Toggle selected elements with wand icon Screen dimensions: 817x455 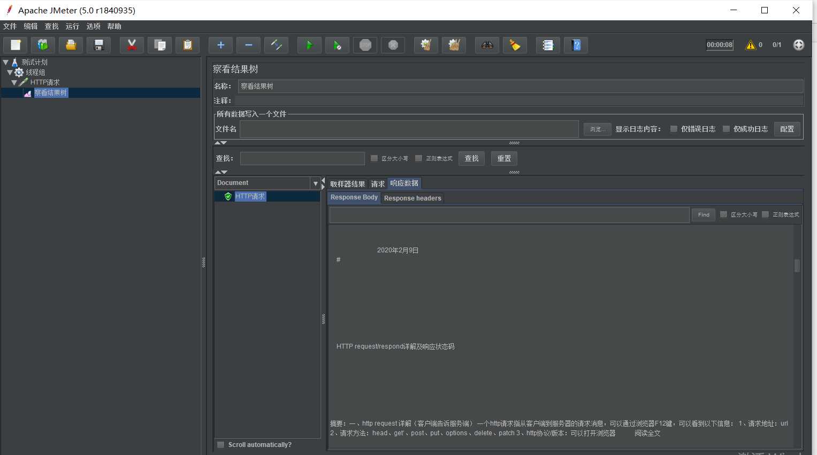coord(276,45)
